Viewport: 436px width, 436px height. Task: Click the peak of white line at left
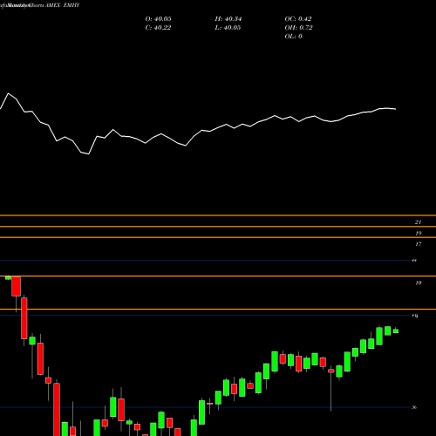tap(8, 93)
